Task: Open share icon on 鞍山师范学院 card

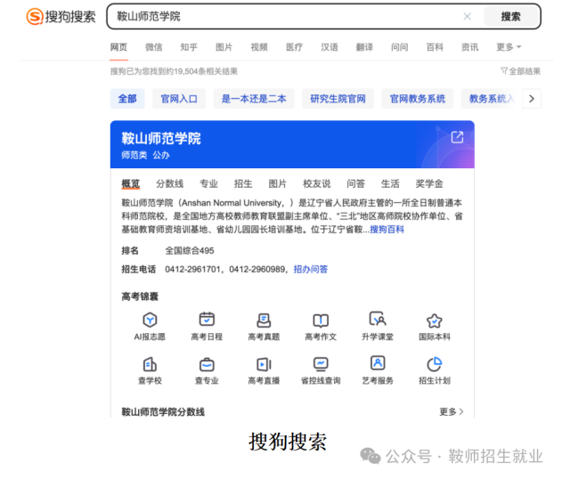Action: click(457, 137)
